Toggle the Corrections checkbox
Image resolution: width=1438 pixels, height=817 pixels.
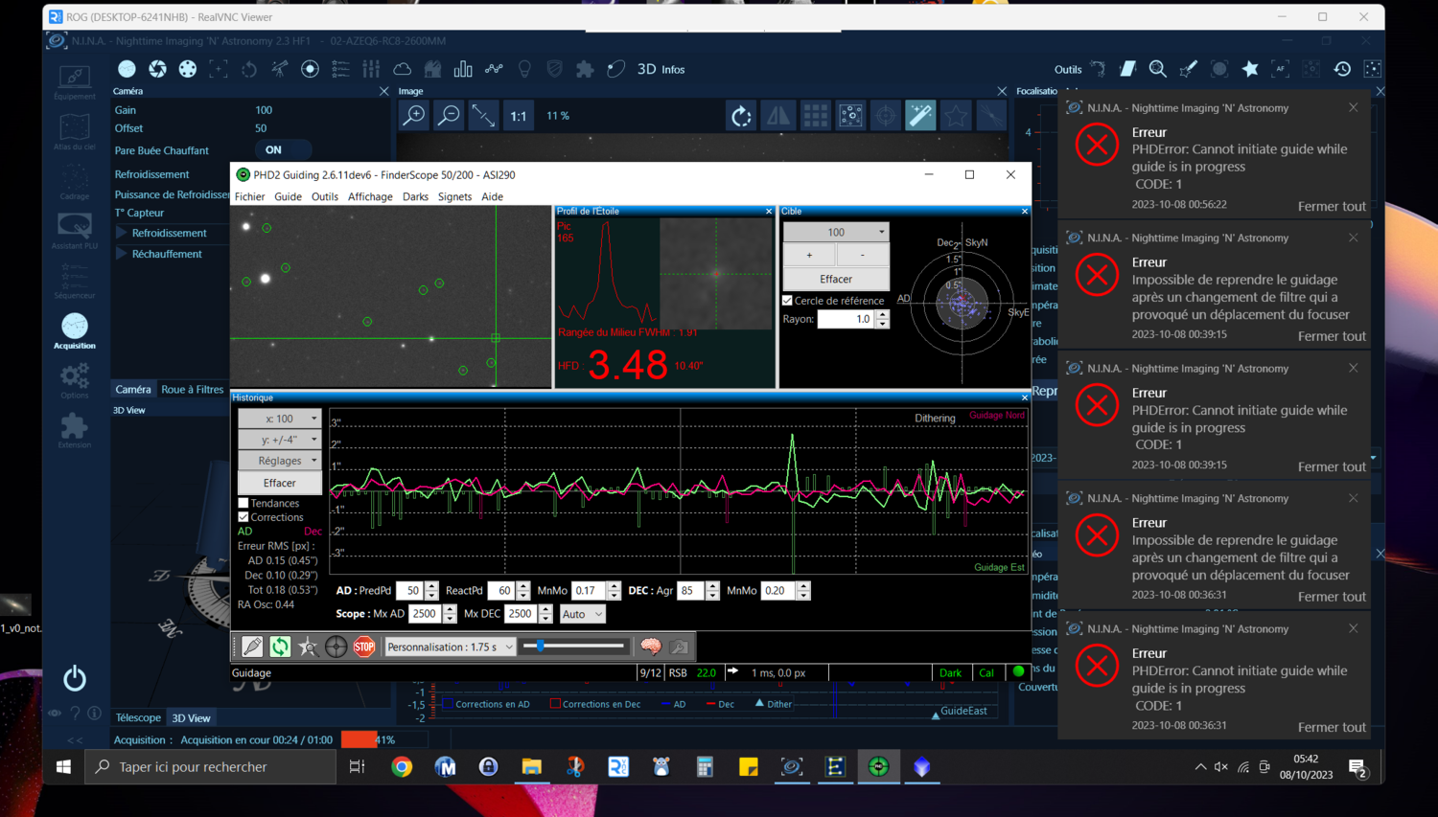point(244,517)
